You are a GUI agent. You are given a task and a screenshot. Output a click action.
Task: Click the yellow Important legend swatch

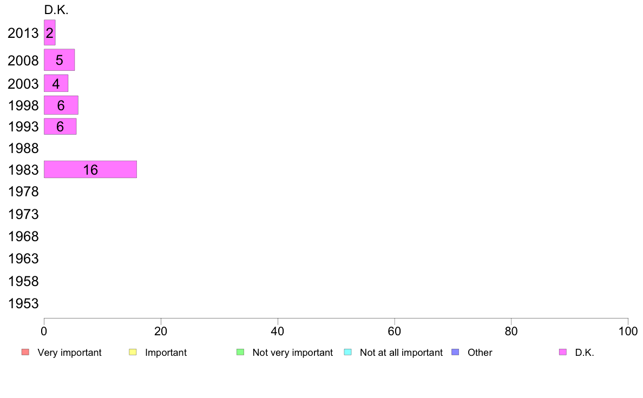coord(133,352)
